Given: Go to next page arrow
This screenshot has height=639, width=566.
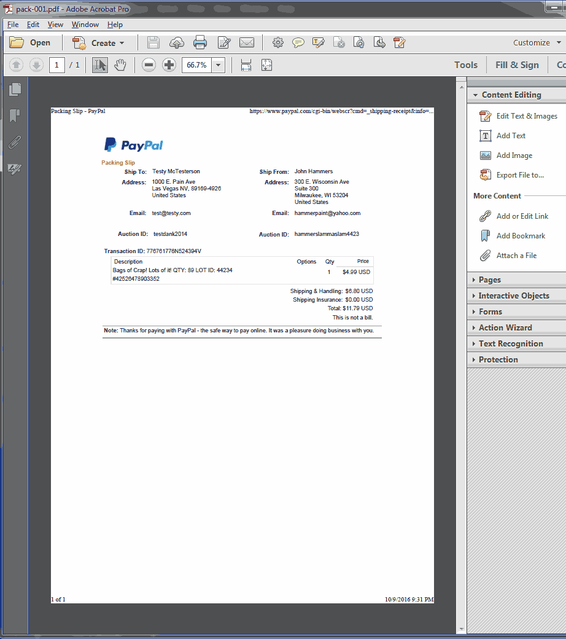Looking at the screenshot, I should (36, 65).
